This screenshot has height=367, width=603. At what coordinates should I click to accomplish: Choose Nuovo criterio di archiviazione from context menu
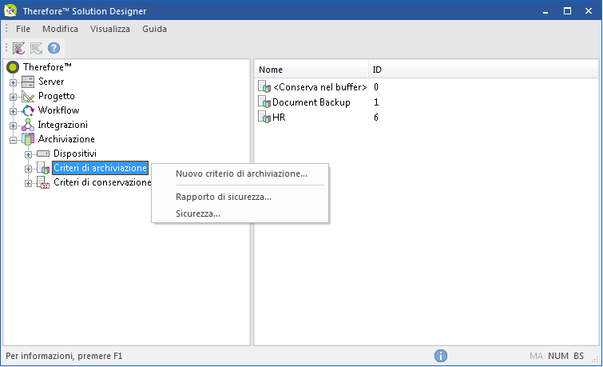240,174
